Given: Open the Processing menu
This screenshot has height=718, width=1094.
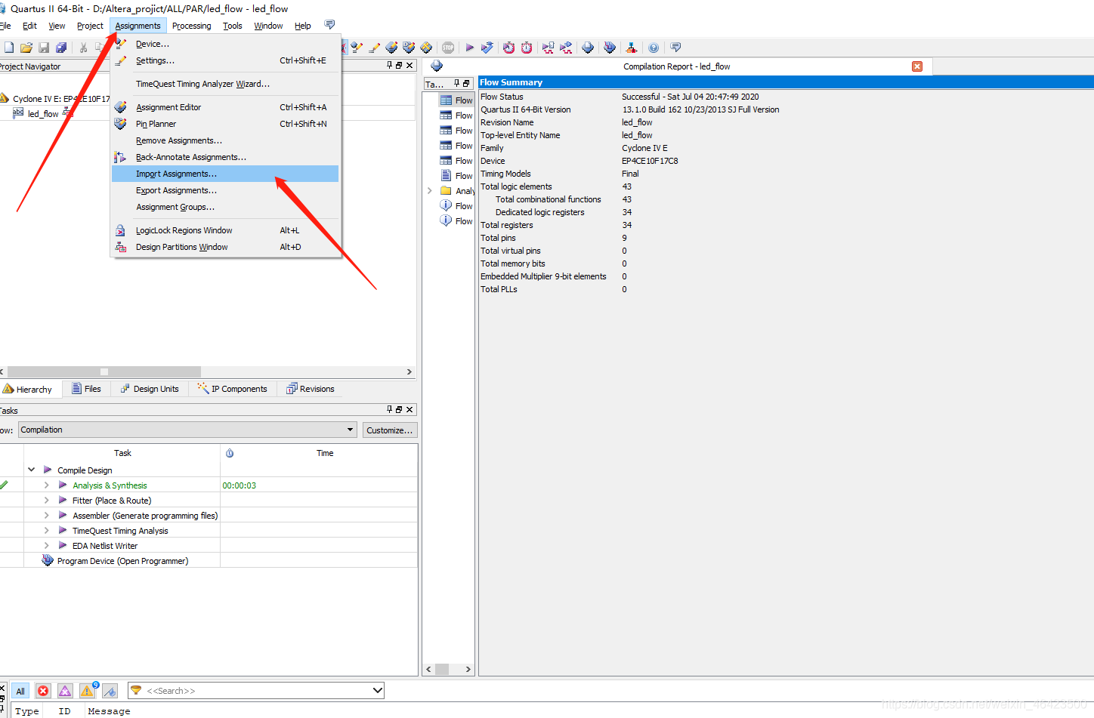Looking at the screenshot, I should pyautogui.click(x=191, y=26).
